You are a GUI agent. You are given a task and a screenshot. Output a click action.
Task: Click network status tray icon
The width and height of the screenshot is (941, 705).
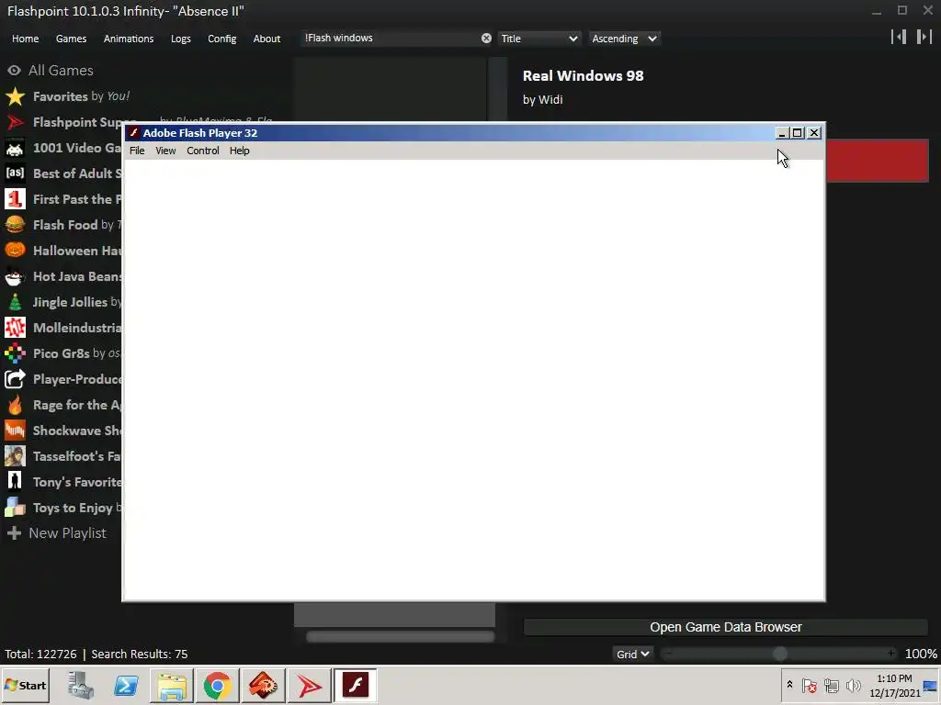click(x=831, y=685)
